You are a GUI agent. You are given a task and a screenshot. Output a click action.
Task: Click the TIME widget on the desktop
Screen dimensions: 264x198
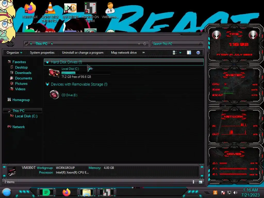tap(234, 45)
